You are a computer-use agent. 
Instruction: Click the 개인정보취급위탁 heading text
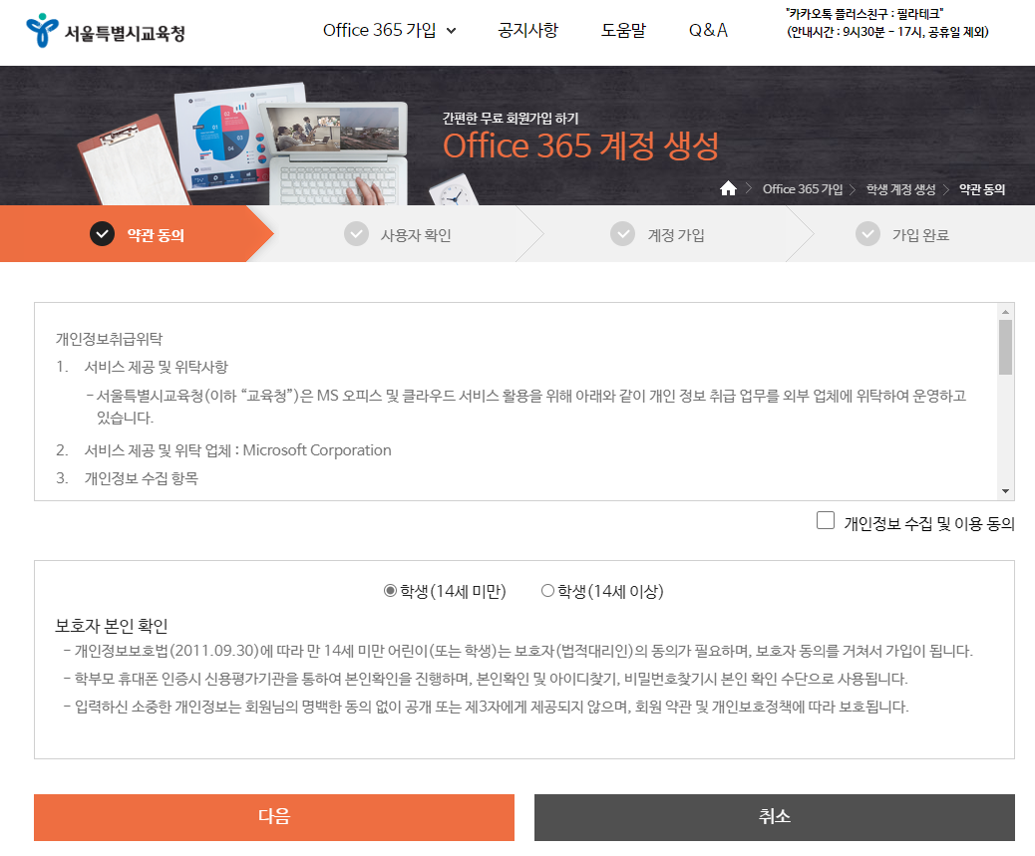pyautogui.click(x=109, y=339)
